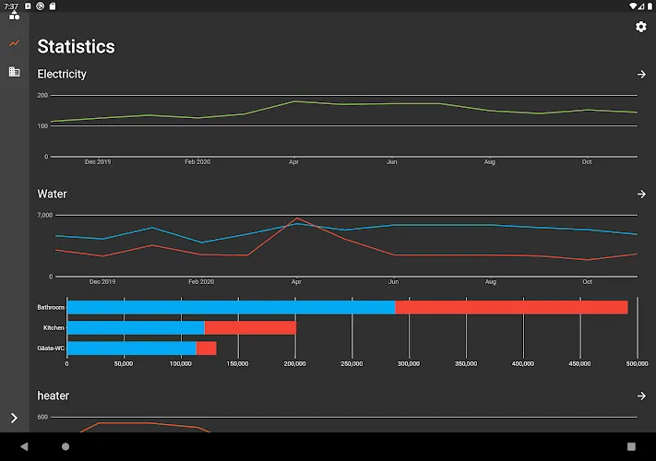This screenshot has height=461, width=656.
Task: Click the blue segment of the Bathroom bar
Action: [232, 307]
